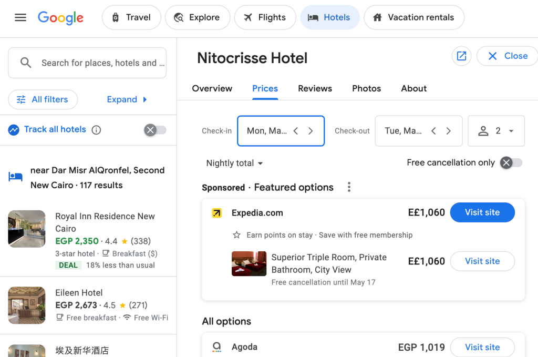
Task: Open the Nightly total dropdown
Action: [234, 163]
